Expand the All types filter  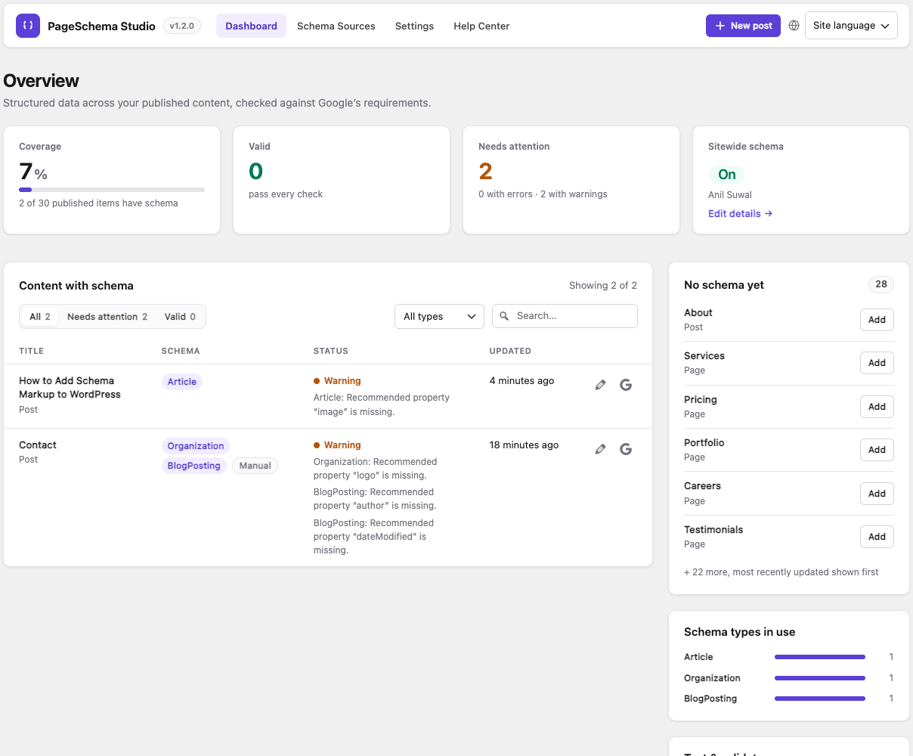point(439,316)
